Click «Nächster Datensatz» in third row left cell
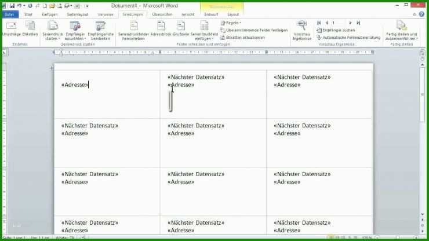 pos(90,174)
